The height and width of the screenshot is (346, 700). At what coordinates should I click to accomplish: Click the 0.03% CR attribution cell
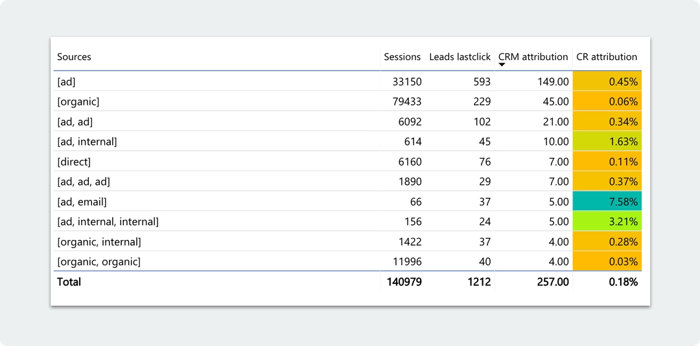point(607,262)
